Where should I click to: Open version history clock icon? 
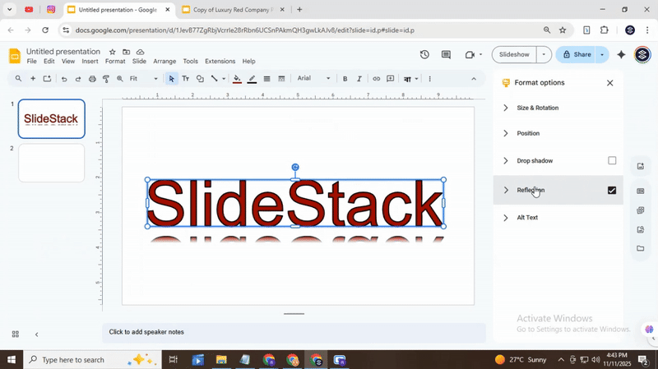tap(424, 55)
